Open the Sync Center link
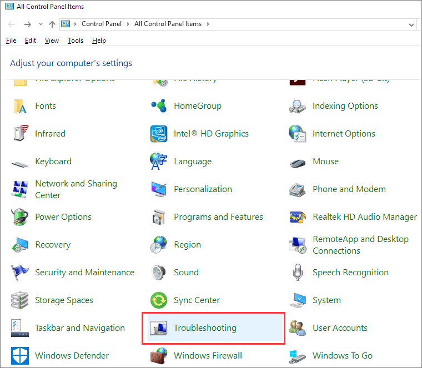The height and width of the screenshot is (368, 422). pyautogui.click(x=197, y=300)
